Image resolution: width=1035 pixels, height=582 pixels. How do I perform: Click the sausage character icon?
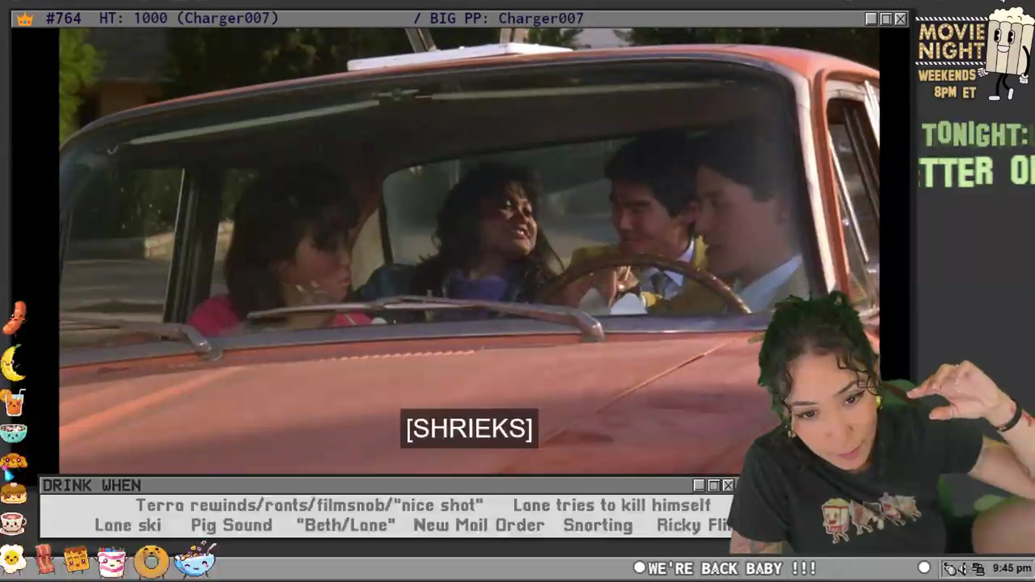pos(15,317)
